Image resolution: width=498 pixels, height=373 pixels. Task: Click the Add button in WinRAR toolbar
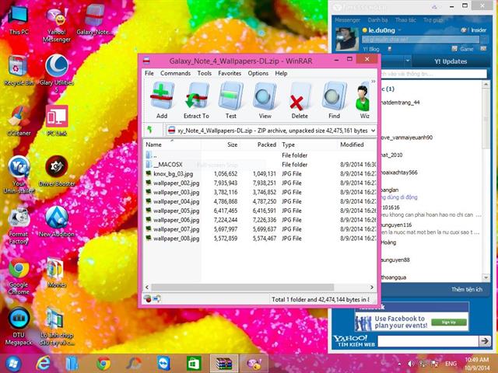pos(162,100)
